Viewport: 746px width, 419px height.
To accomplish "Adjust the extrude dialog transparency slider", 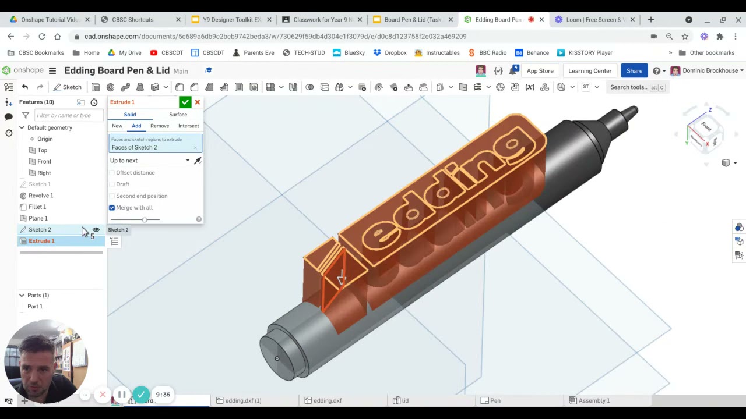I will pyautogui.click(x=145, y=219).
